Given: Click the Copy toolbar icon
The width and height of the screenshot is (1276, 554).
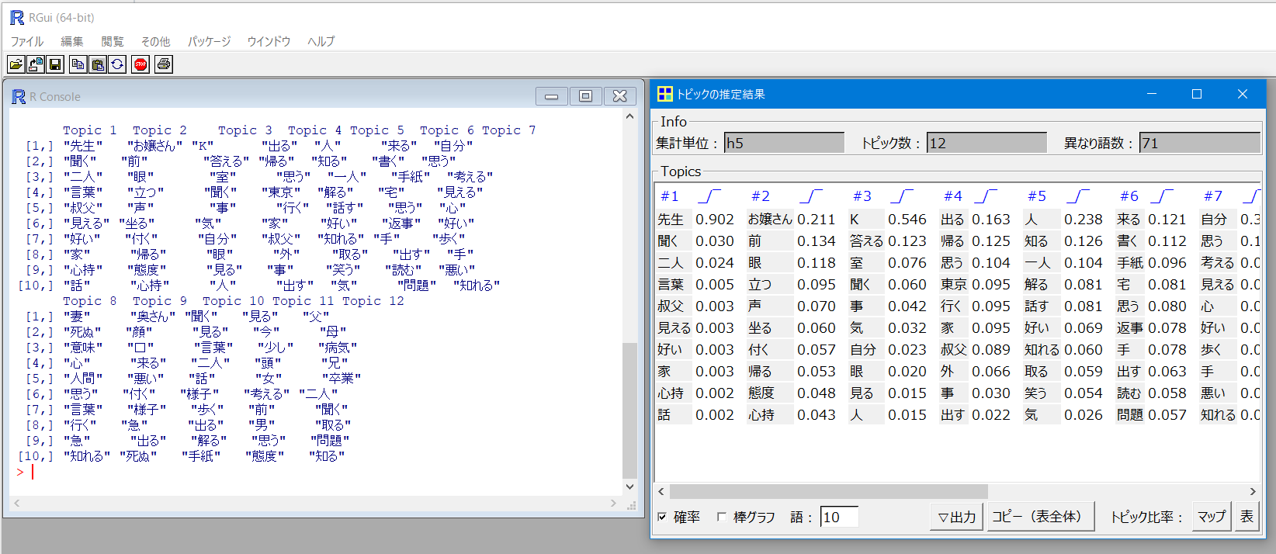Looking at the screenshot, I should coord(78,64).
